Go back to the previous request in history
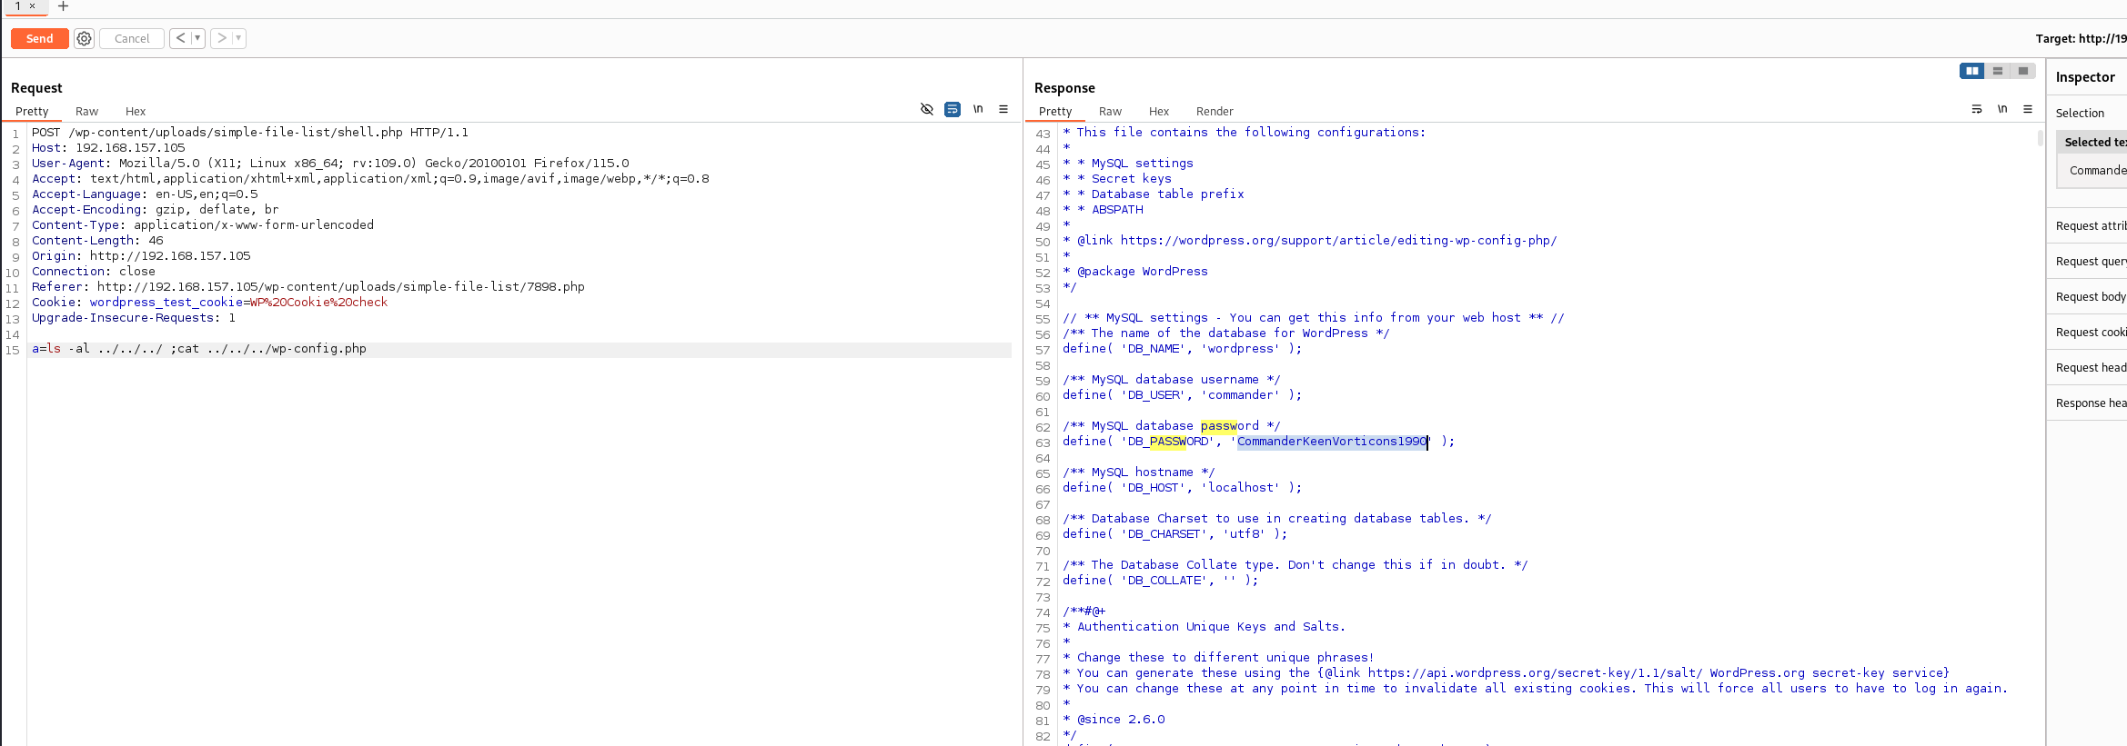Screen dimensions: 2127x746 coord(180,38)
